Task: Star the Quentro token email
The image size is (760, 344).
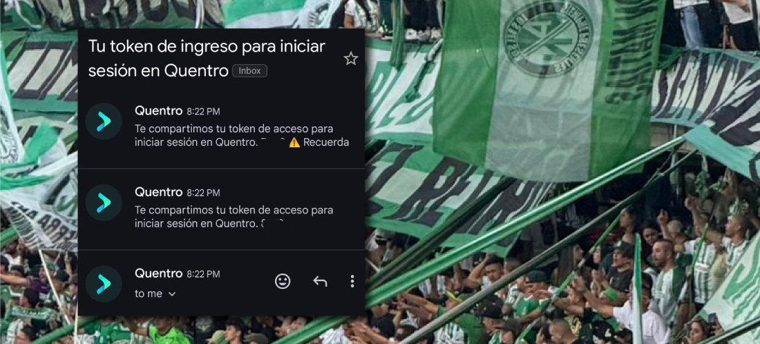Action: tap(350, 59)
